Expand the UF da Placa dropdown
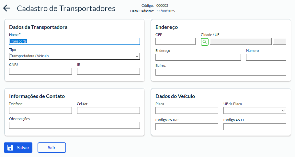The width and height of the screenshot is (295, 157). [255, 111]
